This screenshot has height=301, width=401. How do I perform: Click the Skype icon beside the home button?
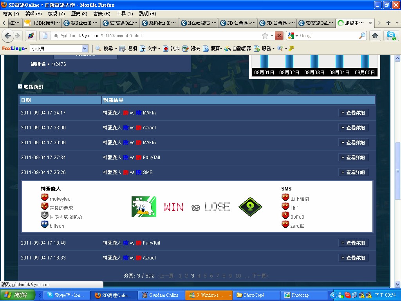coord(391,36)
